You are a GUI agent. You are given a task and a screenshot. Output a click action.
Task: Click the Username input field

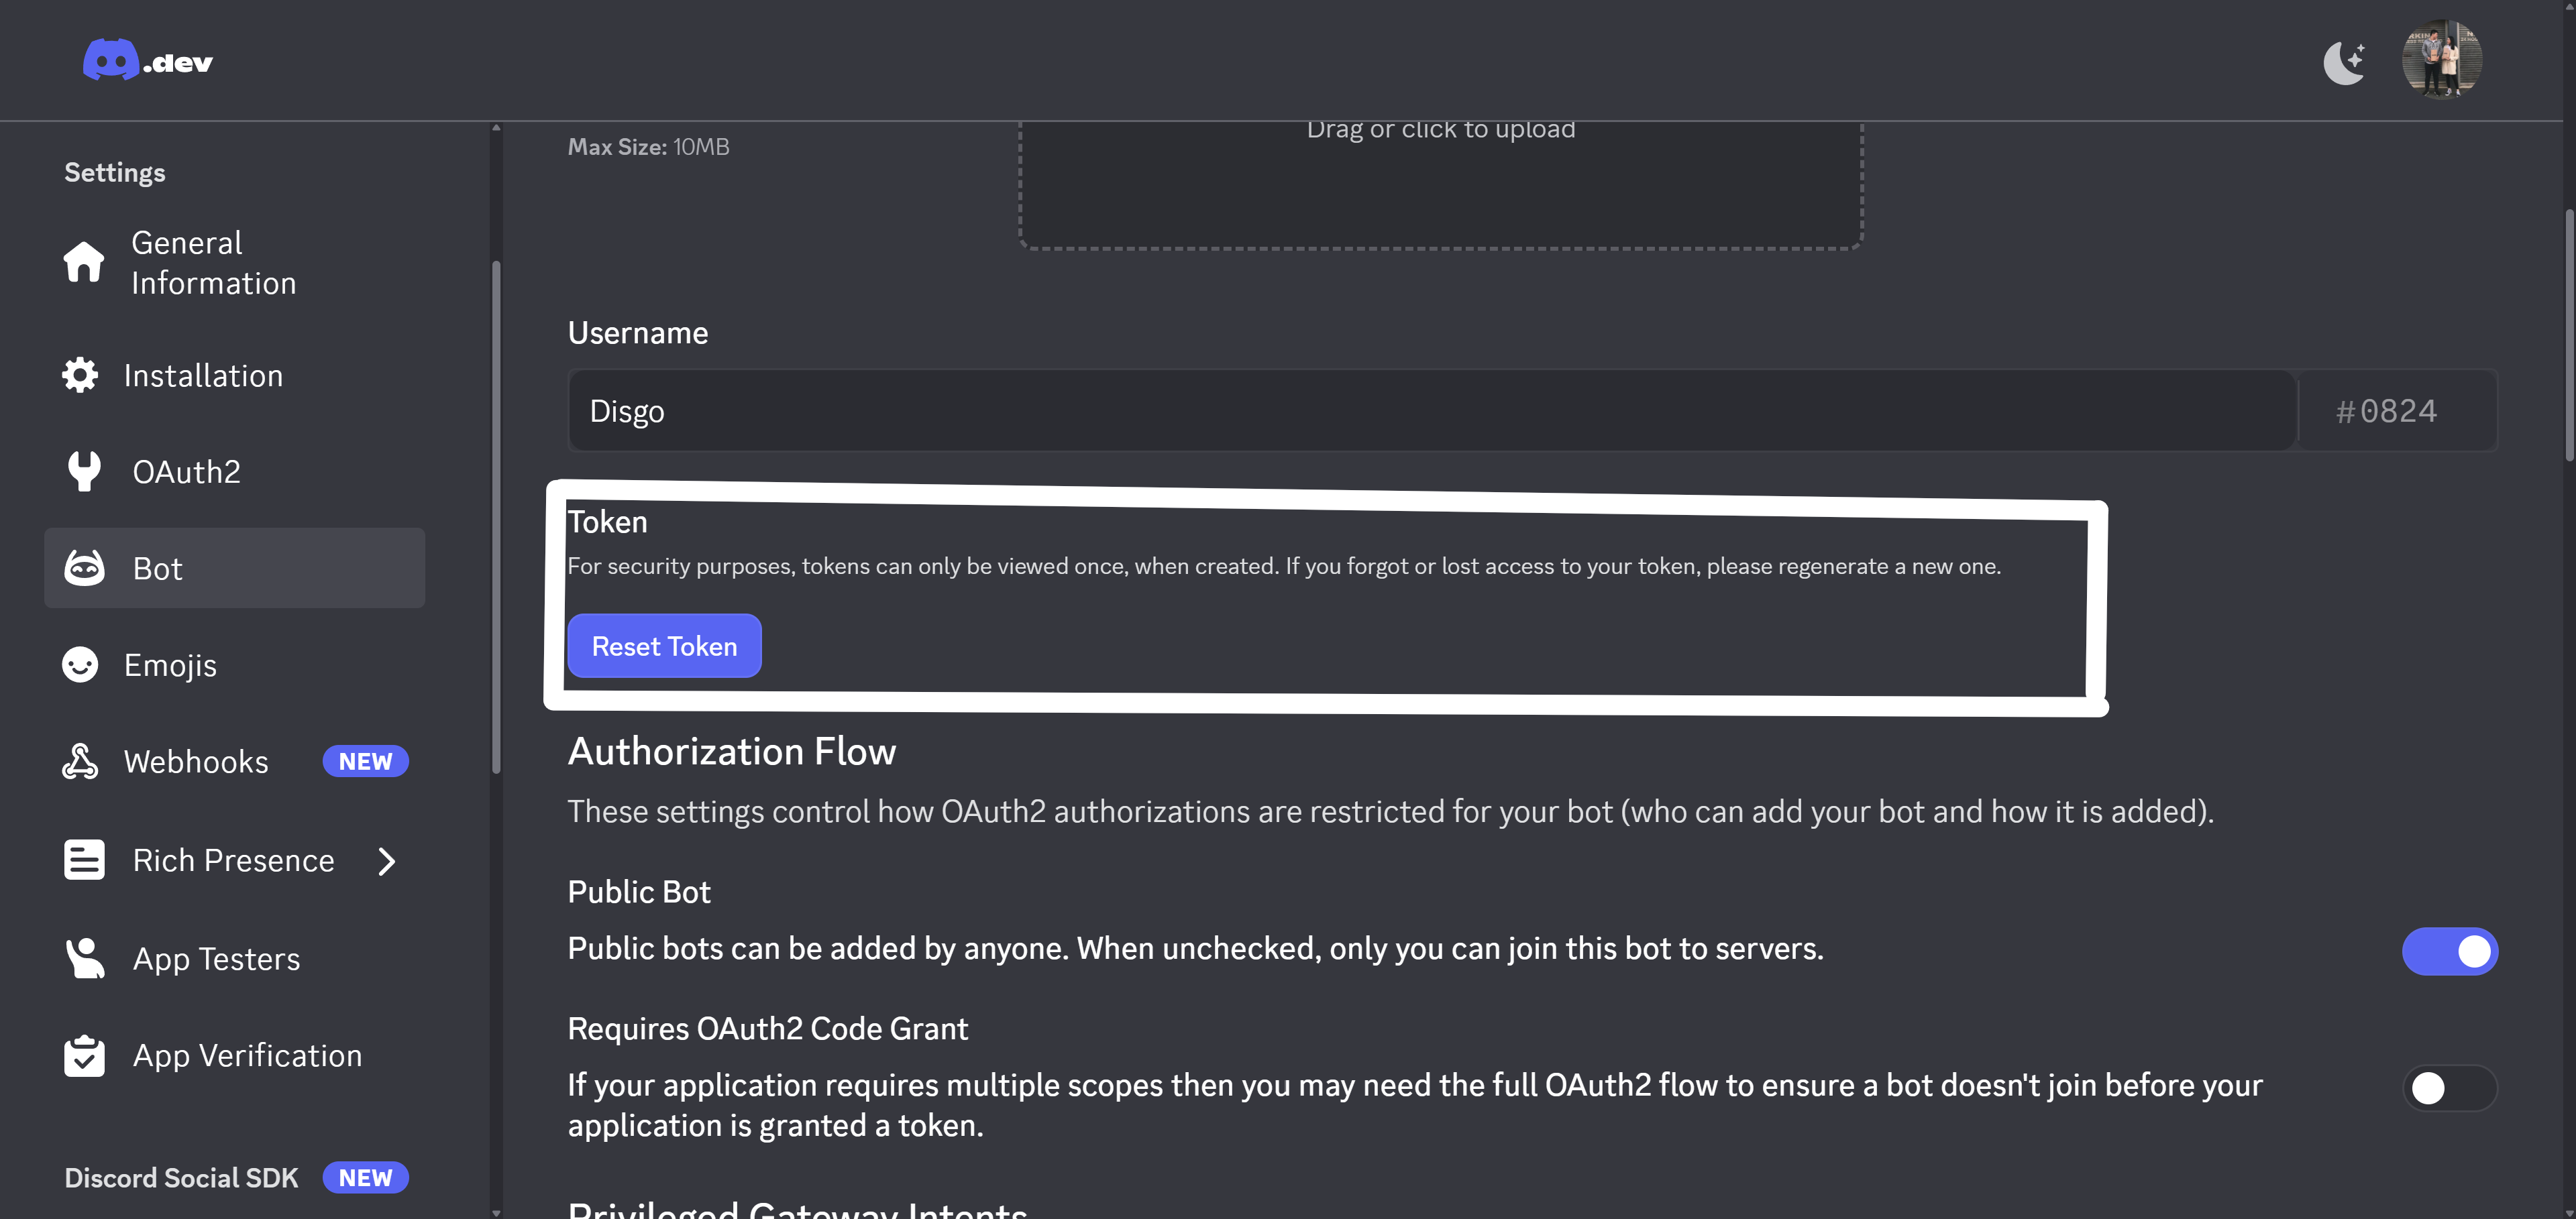(x=1430, y=410)
